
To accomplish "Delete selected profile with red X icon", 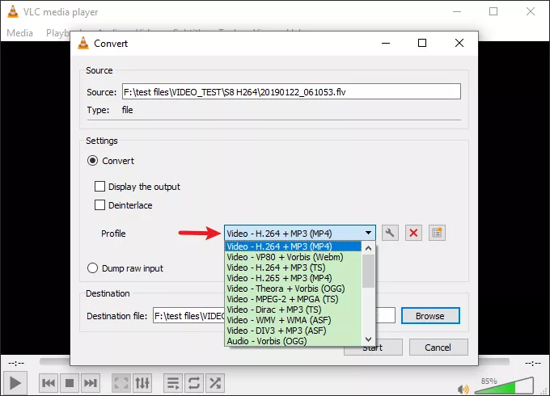I will (x=413, y=233).
